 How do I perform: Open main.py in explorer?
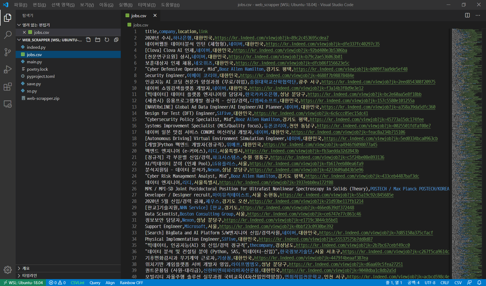[x=68, y=62]
